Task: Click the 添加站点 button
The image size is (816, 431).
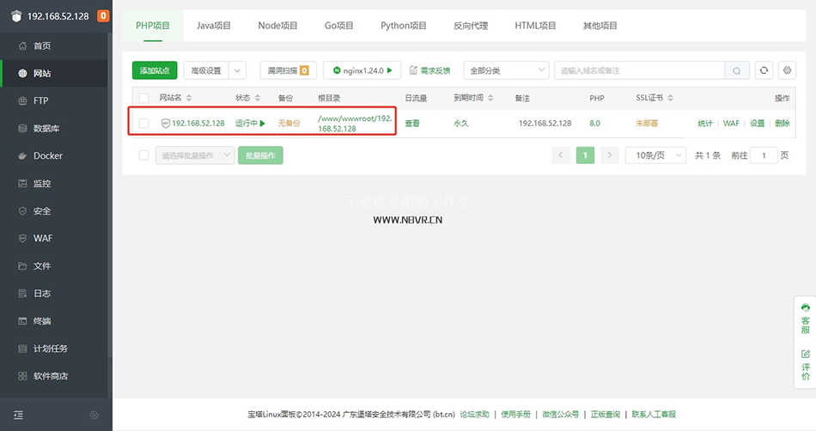Action: 155,70
